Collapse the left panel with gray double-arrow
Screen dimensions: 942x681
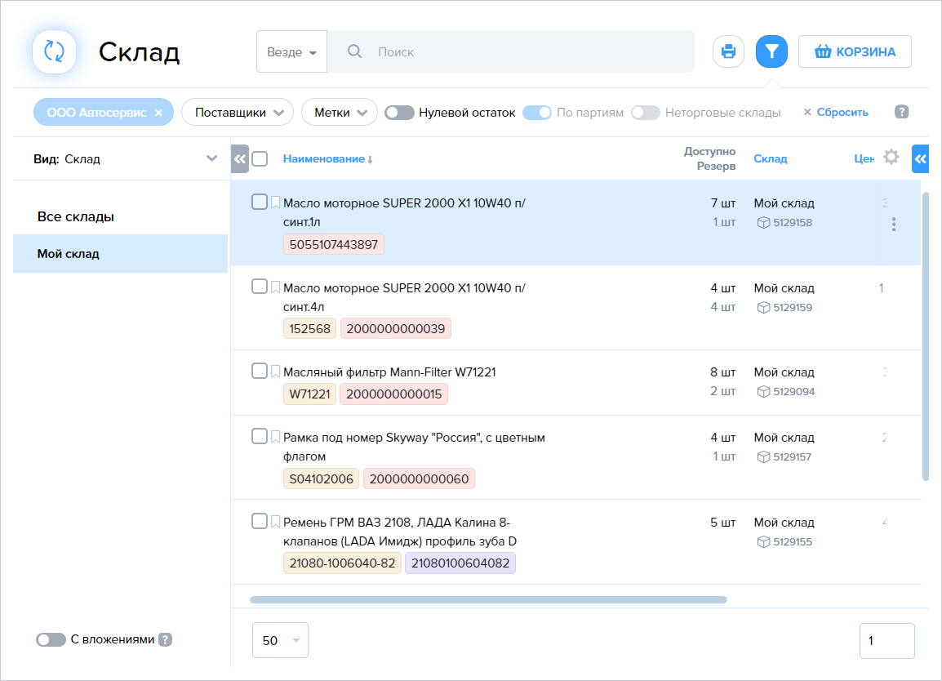tap(240, 159)
